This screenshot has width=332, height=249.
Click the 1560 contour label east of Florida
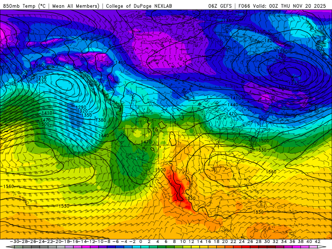271,172
